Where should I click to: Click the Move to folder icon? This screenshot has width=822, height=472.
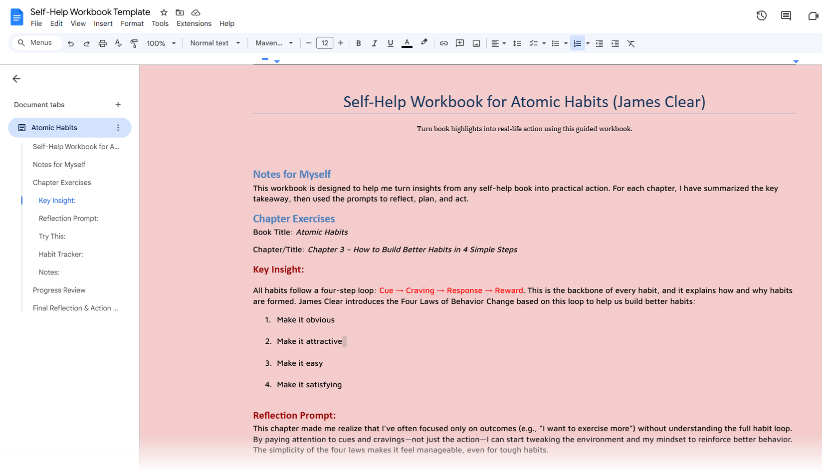click(x=180, y=12)
